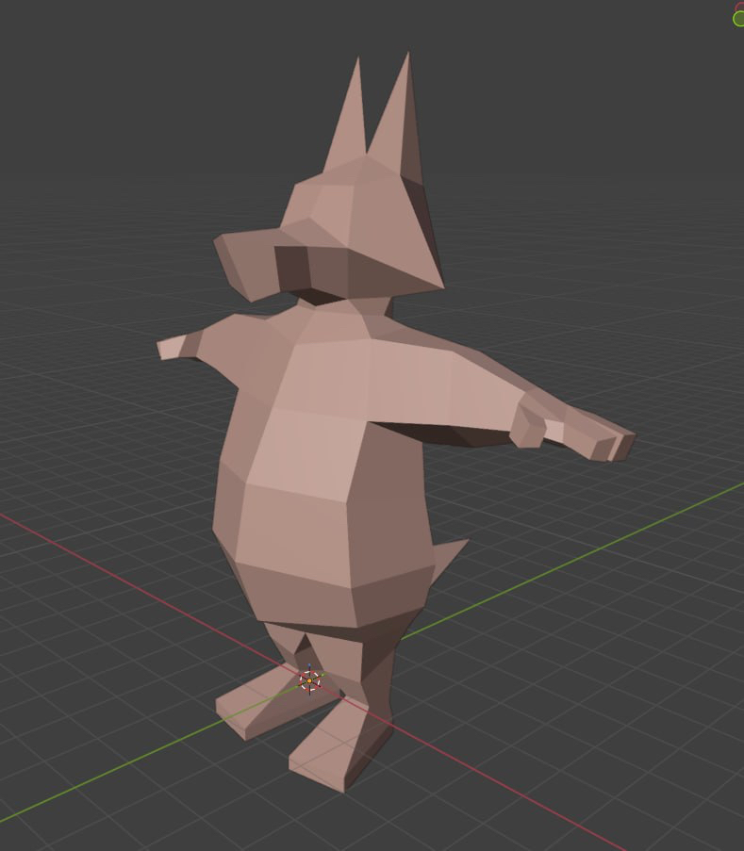Click the green Y-axis navigation gizmo circle
Image resolution: width=744 pixels, height=851 pixels.
[x=738, y=19]
